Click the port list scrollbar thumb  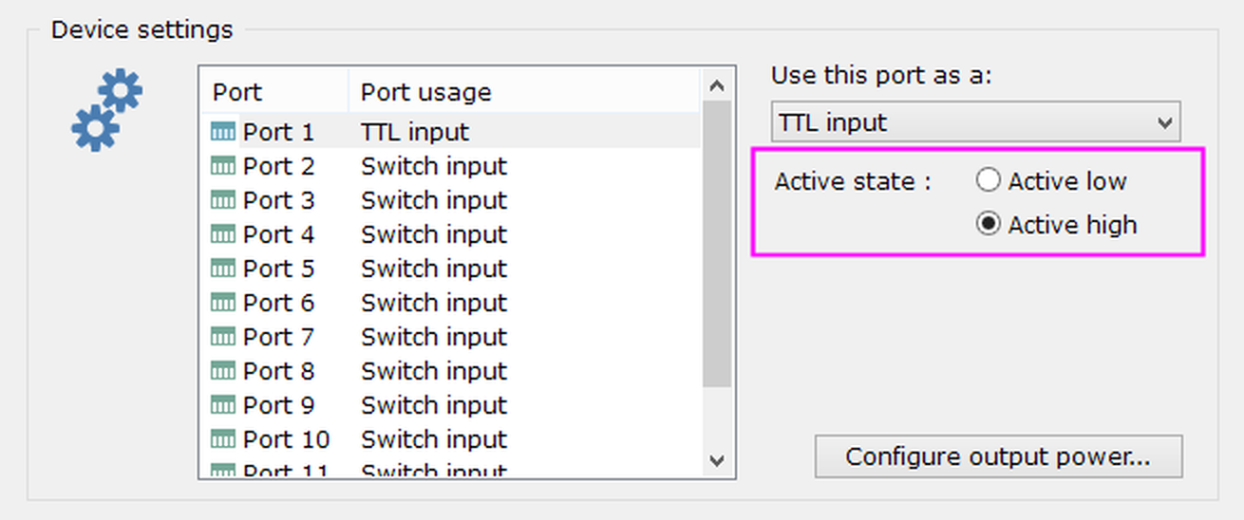pos(717,242)
